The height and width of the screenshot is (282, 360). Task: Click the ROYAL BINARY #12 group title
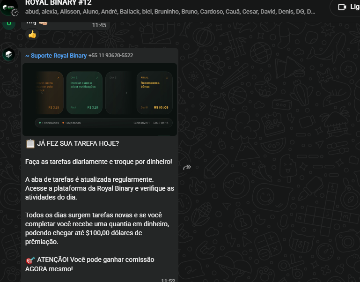click(x=59, y=3)
